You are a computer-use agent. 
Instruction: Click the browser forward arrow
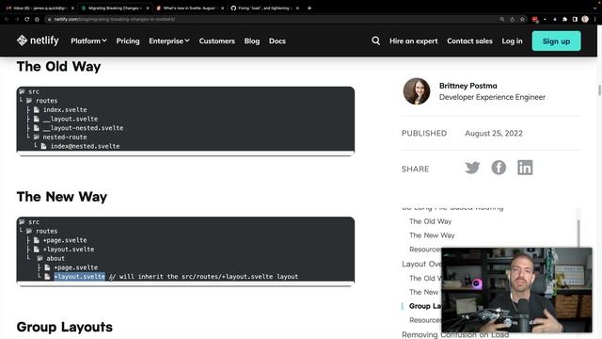click(x=17, y=19)
